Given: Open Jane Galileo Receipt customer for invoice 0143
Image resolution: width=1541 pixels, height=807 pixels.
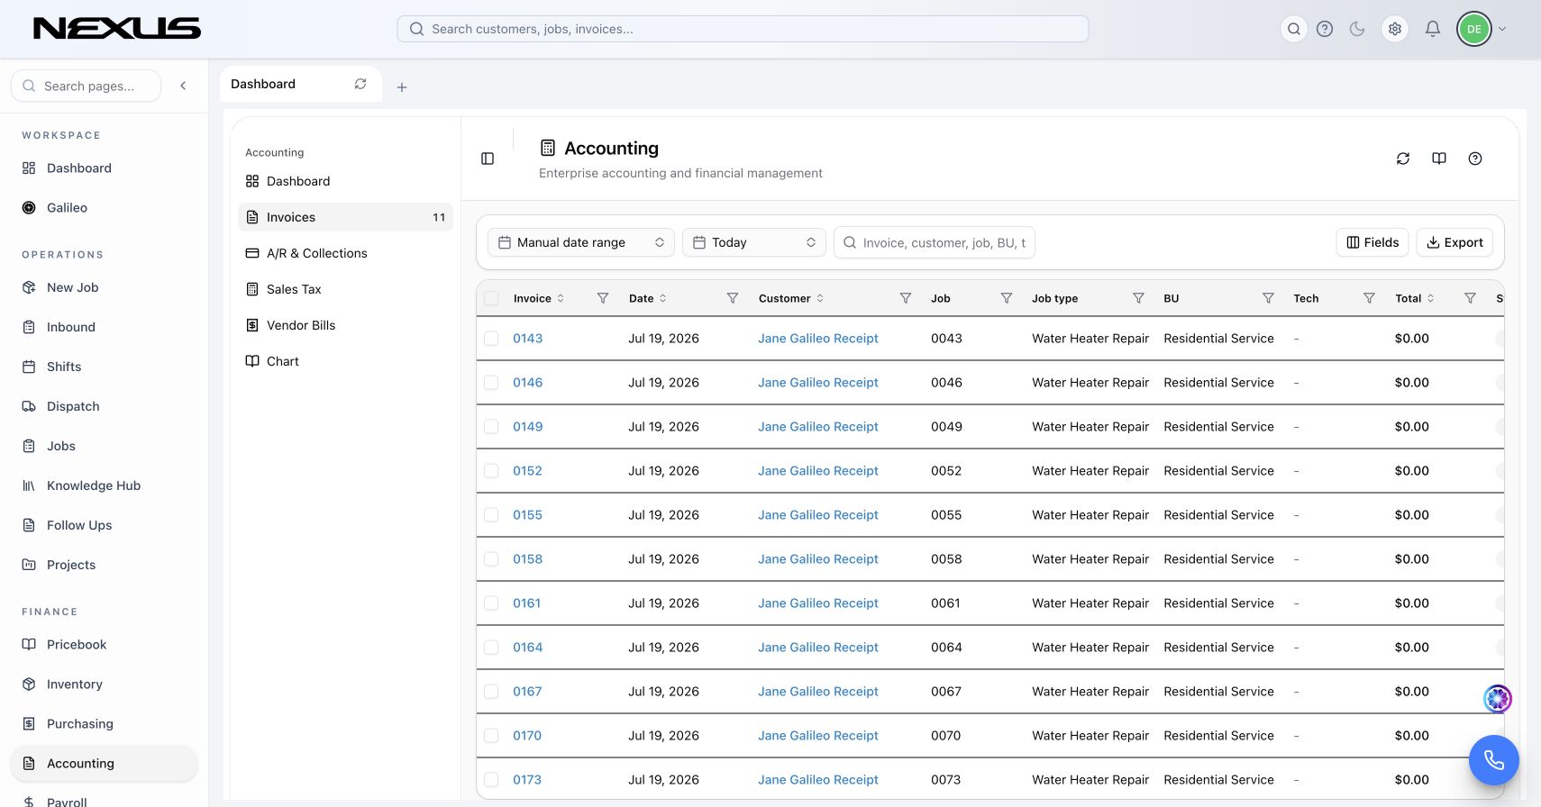Looking at the screenshot, I should tap(818, 339).
